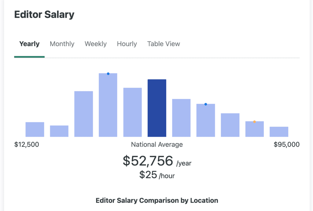Viewport: 313px width, 211px height.
Task: Click the blue dot above the seventh bar
Action: click(x=205, y=104)
